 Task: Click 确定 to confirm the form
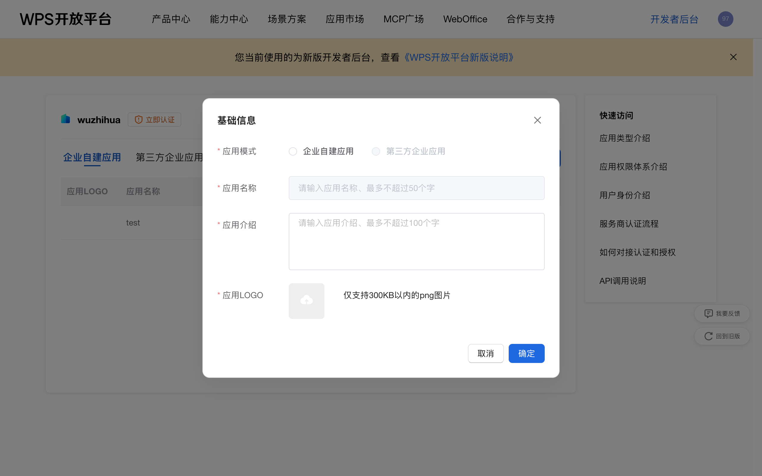[x=527, y=353]
